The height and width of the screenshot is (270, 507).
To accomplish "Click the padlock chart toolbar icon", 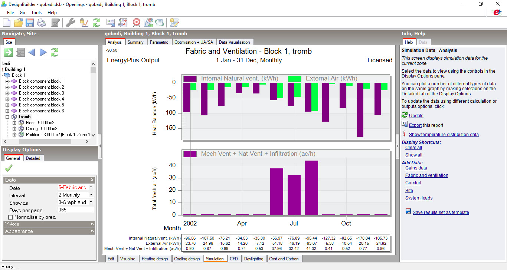I will pyautogui.click(x=84, y=23).
